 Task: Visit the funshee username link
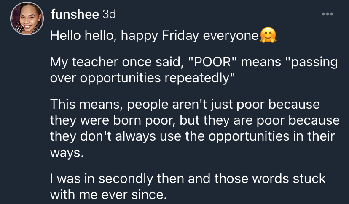[x=75, y=15]
